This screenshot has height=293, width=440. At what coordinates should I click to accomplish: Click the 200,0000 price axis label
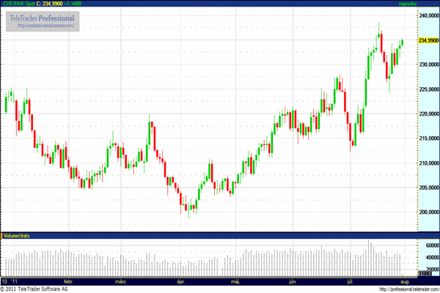(427, 212)
